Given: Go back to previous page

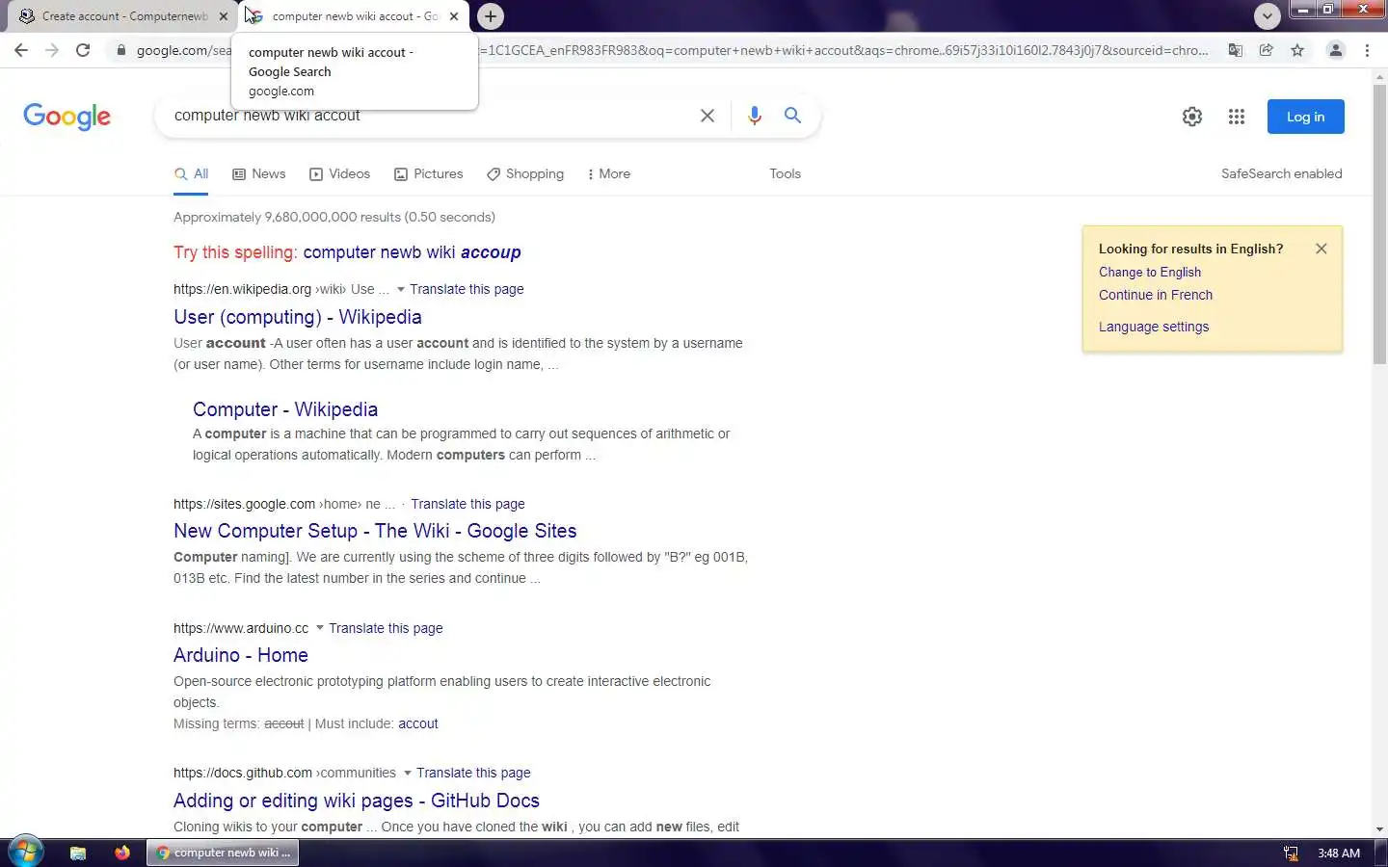Looking at the screenshot, I should click(21, 50).
